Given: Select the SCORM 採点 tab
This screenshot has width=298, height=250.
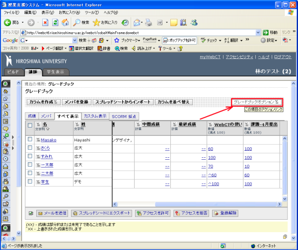Looking at the screenshot, I should [124, 117].
